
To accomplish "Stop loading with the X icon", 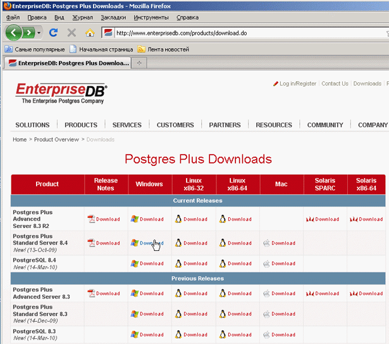I will 71,32.
